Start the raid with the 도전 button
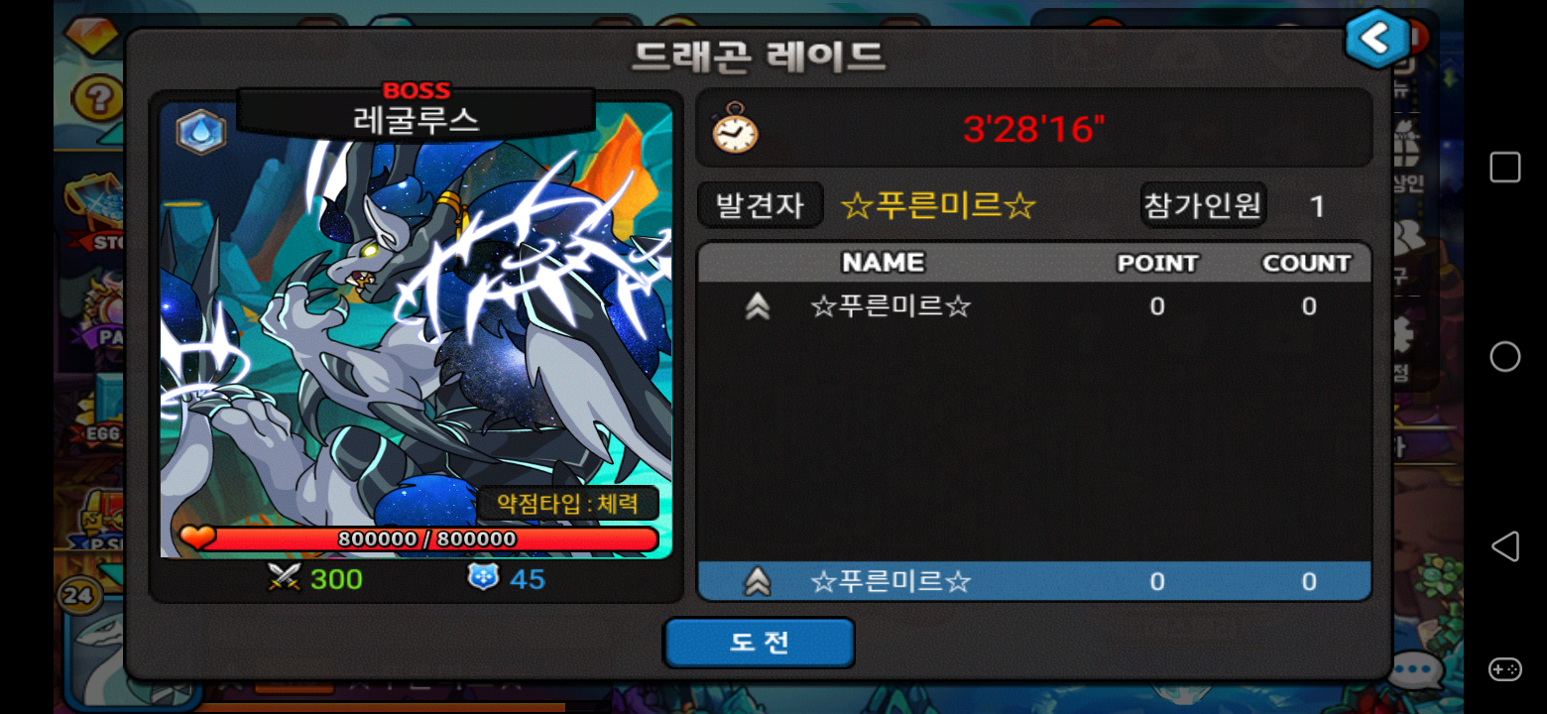Screen dimensions: 1547x714 760,643
